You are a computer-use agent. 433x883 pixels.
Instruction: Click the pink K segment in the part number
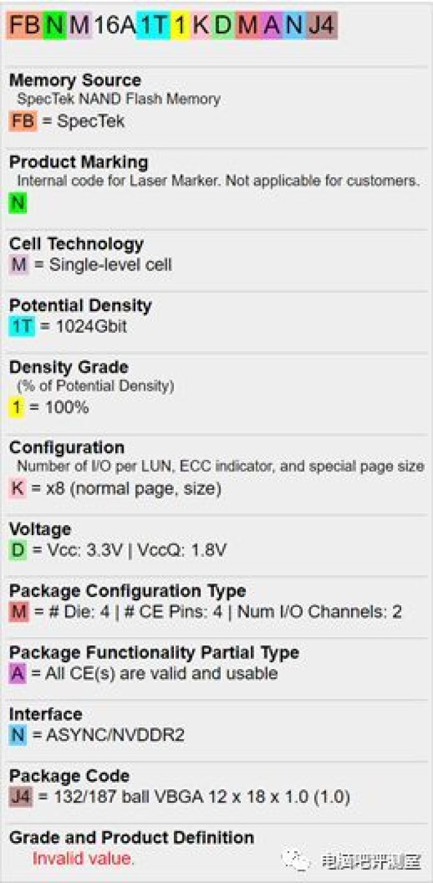(201, 25)
